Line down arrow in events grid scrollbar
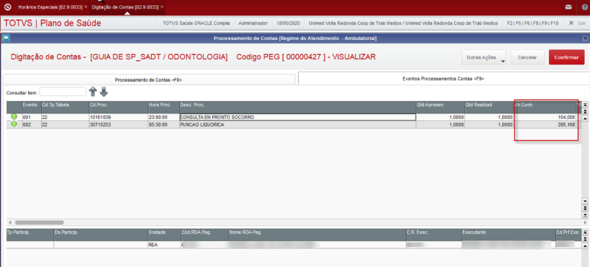Viewport: 590px width, 267px height. click(585, 201)
